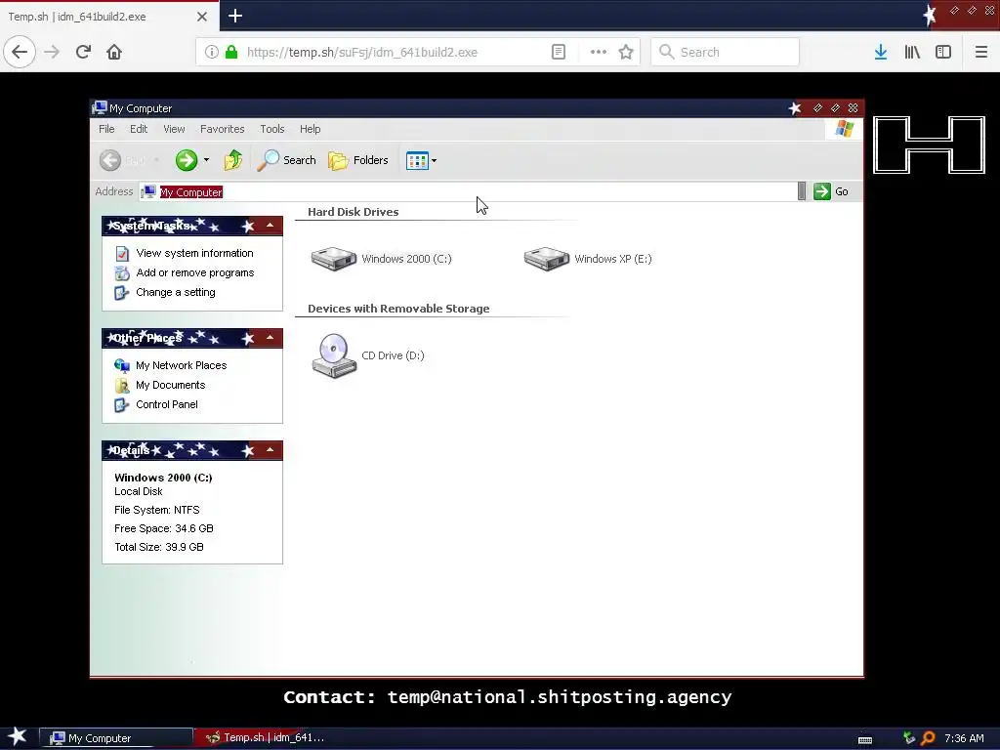Open site information icon in URL bar

point(212,52)
